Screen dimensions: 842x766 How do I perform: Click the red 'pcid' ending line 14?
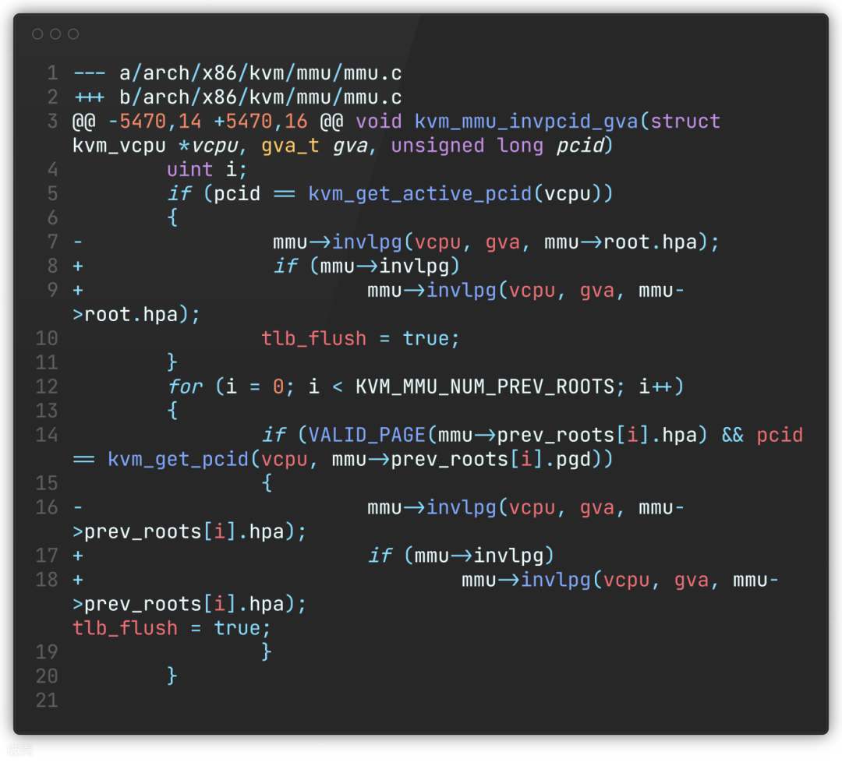coord(780,436)
